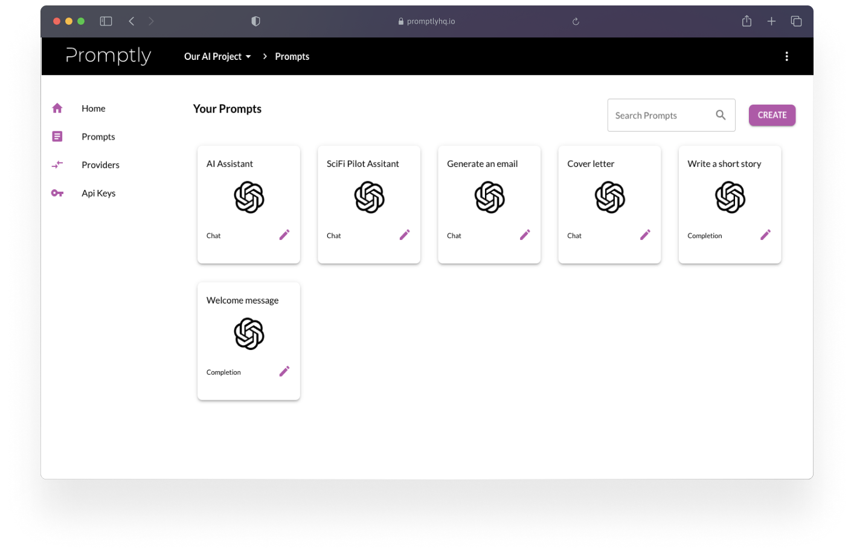This screenshot has height=555, width=854.
Task: Click the promptlyhq.io address bar
Action: [x=427, y=21]
